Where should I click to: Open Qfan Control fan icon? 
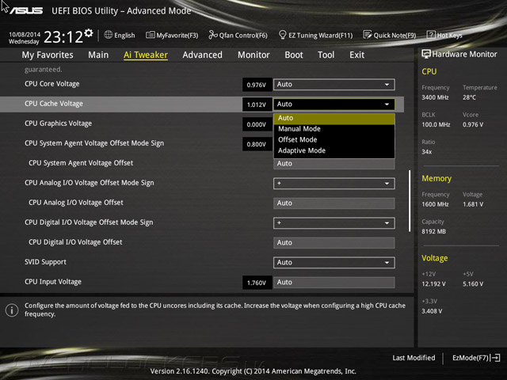coord(213,35)
